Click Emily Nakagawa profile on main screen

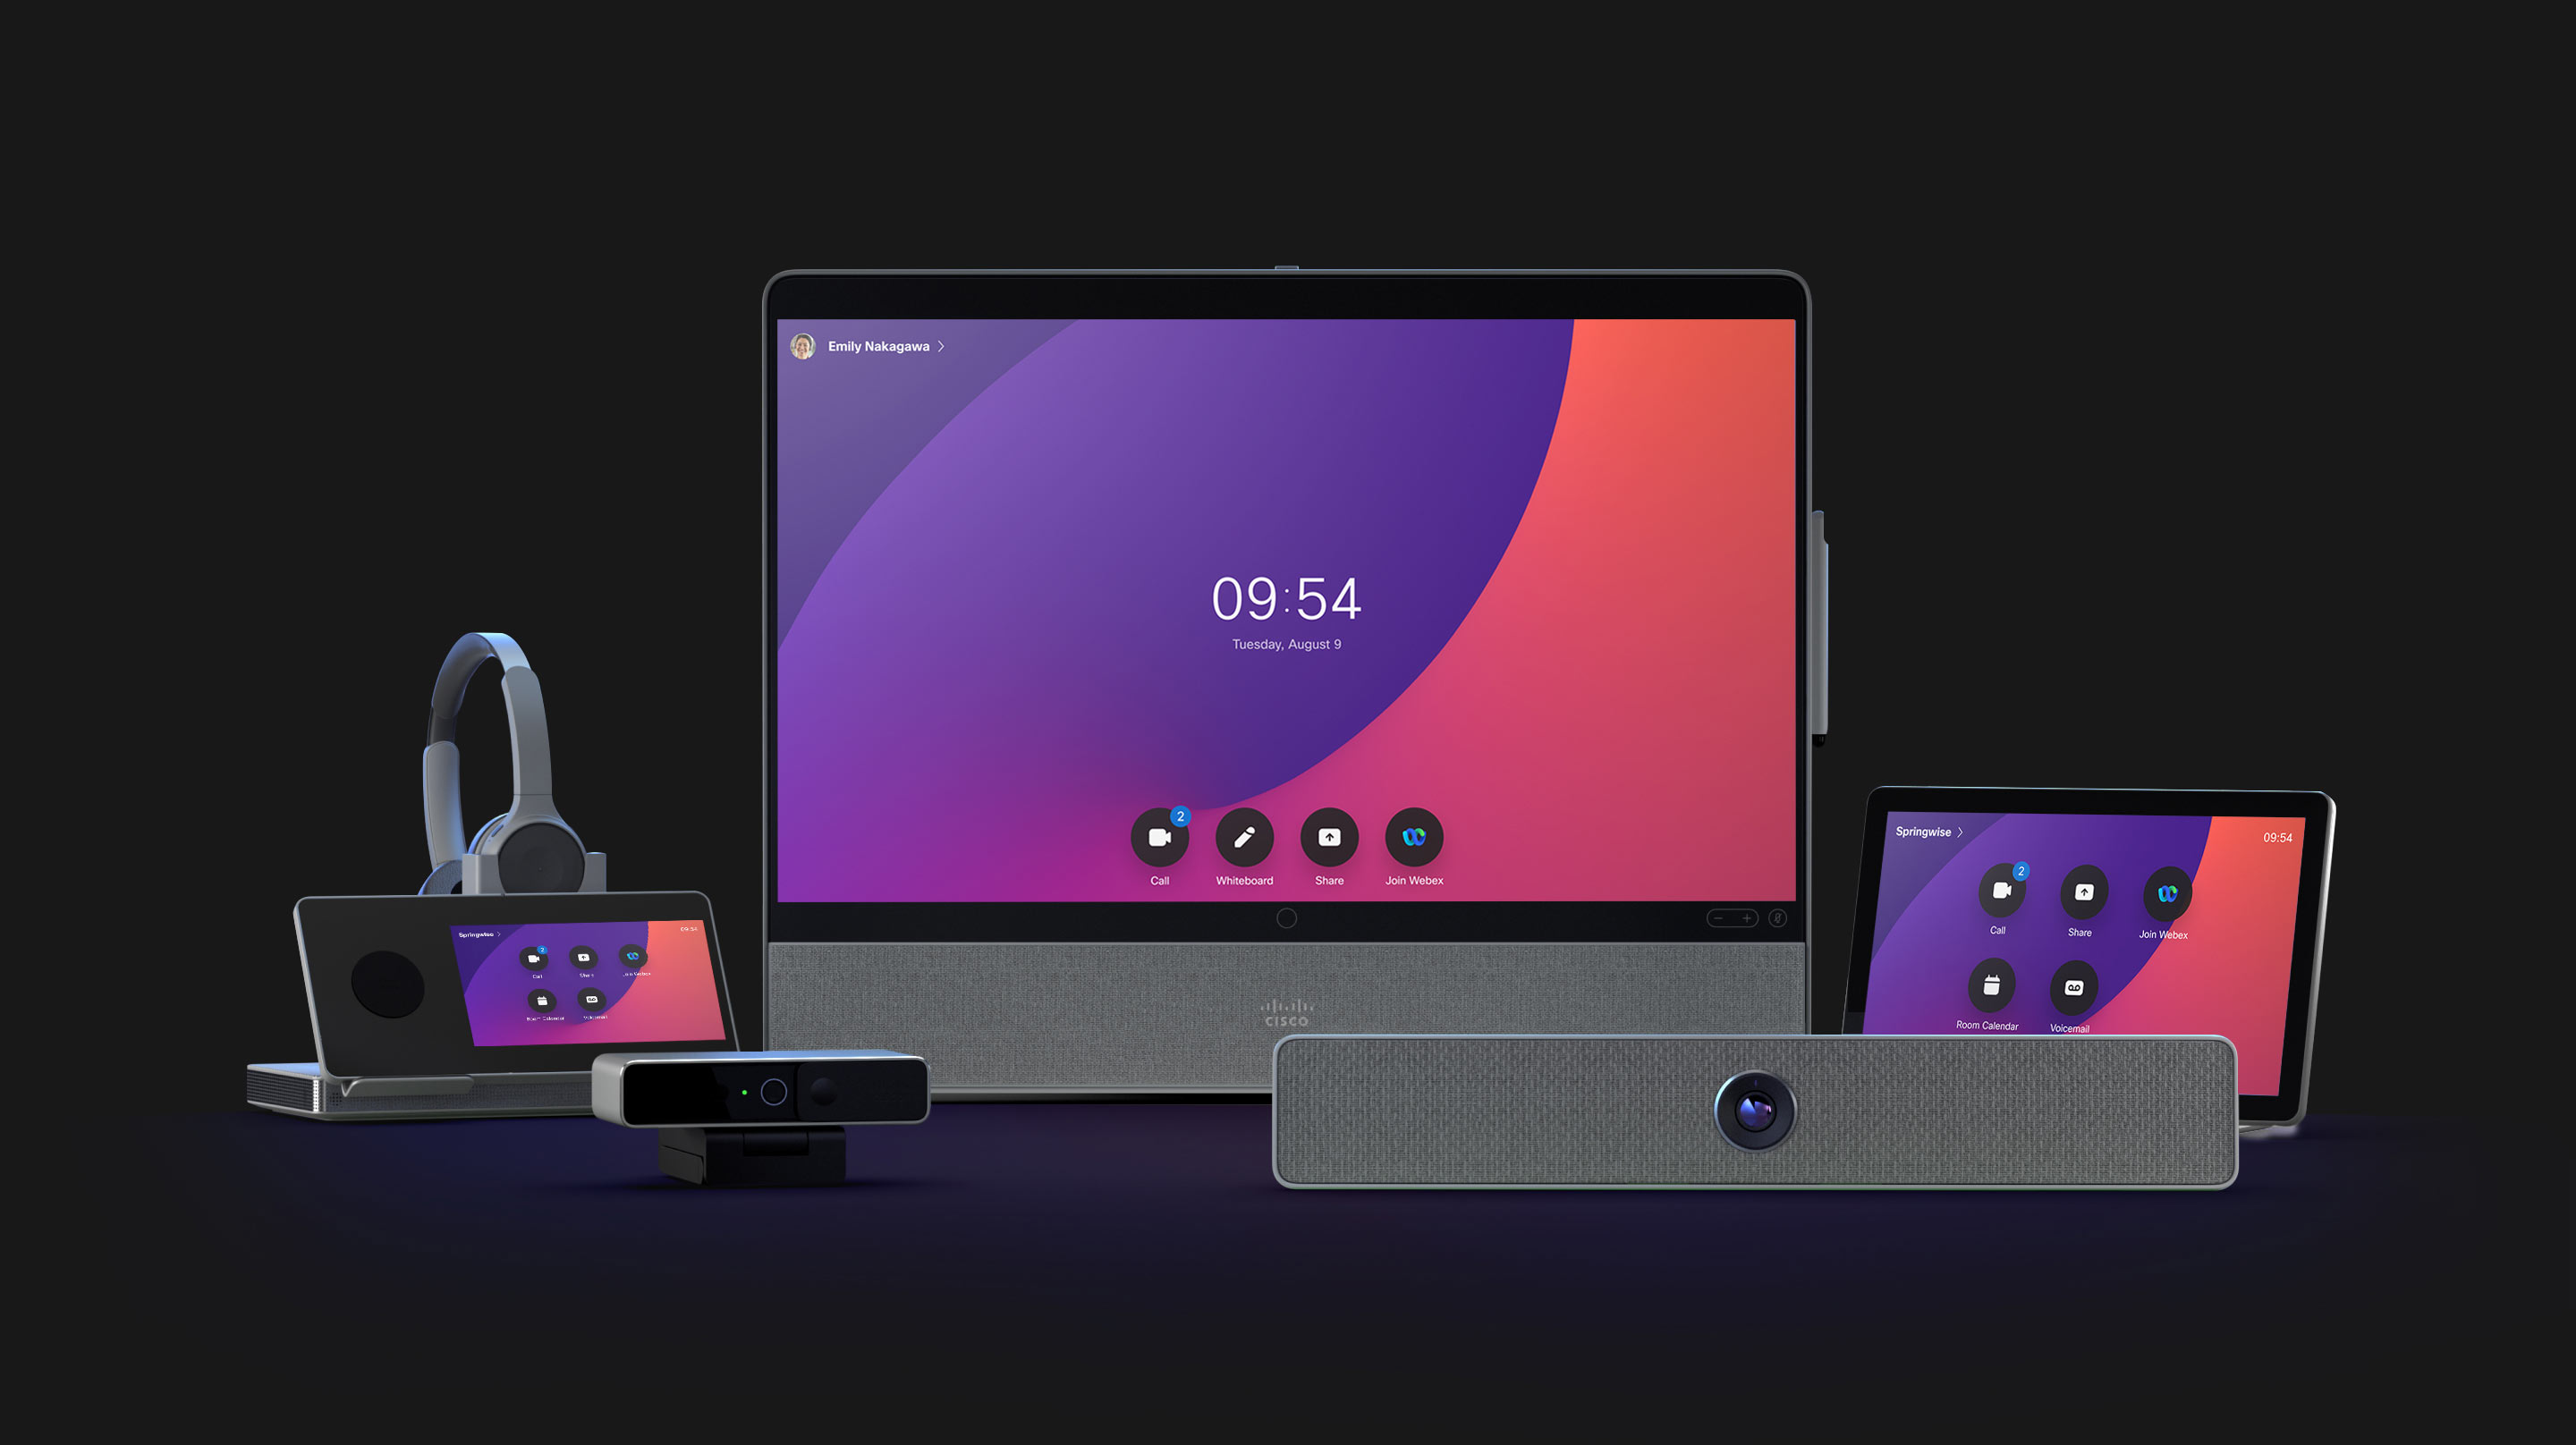coord(872,345)
